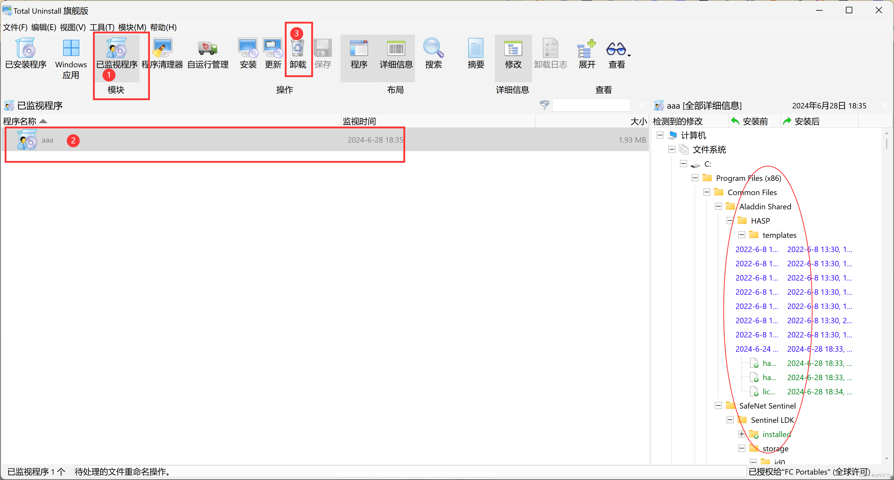Expand the installed folder node
Screen dimensions: 894x480
point(741,434)
